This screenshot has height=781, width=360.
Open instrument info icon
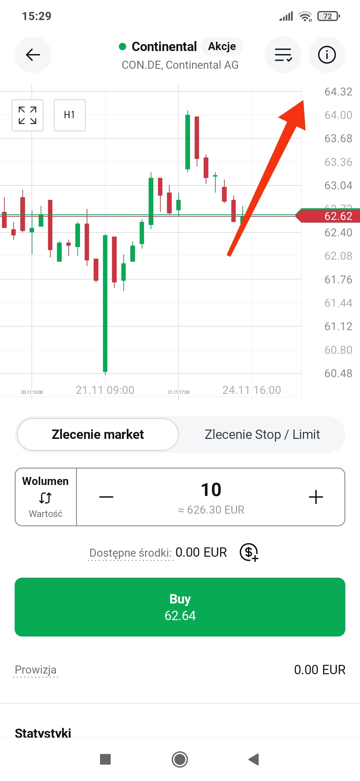[327, 55]
